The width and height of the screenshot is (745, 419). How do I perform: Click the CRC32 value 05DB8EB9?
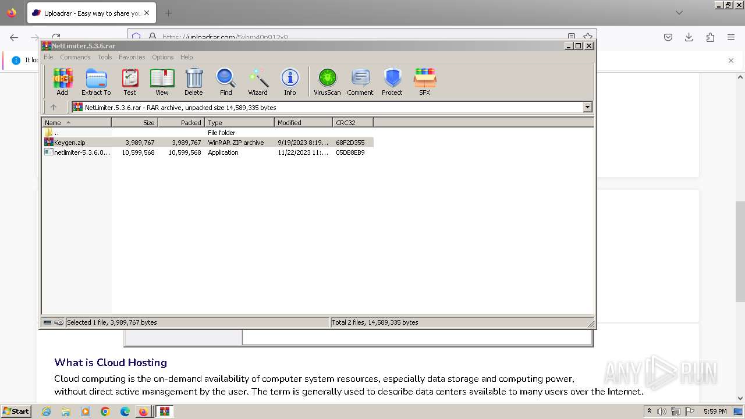[350, 152]
